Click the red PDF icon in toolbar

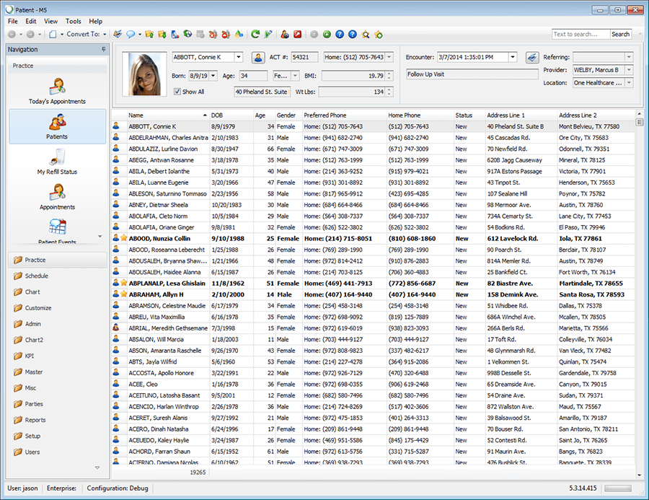pos(296,34)
